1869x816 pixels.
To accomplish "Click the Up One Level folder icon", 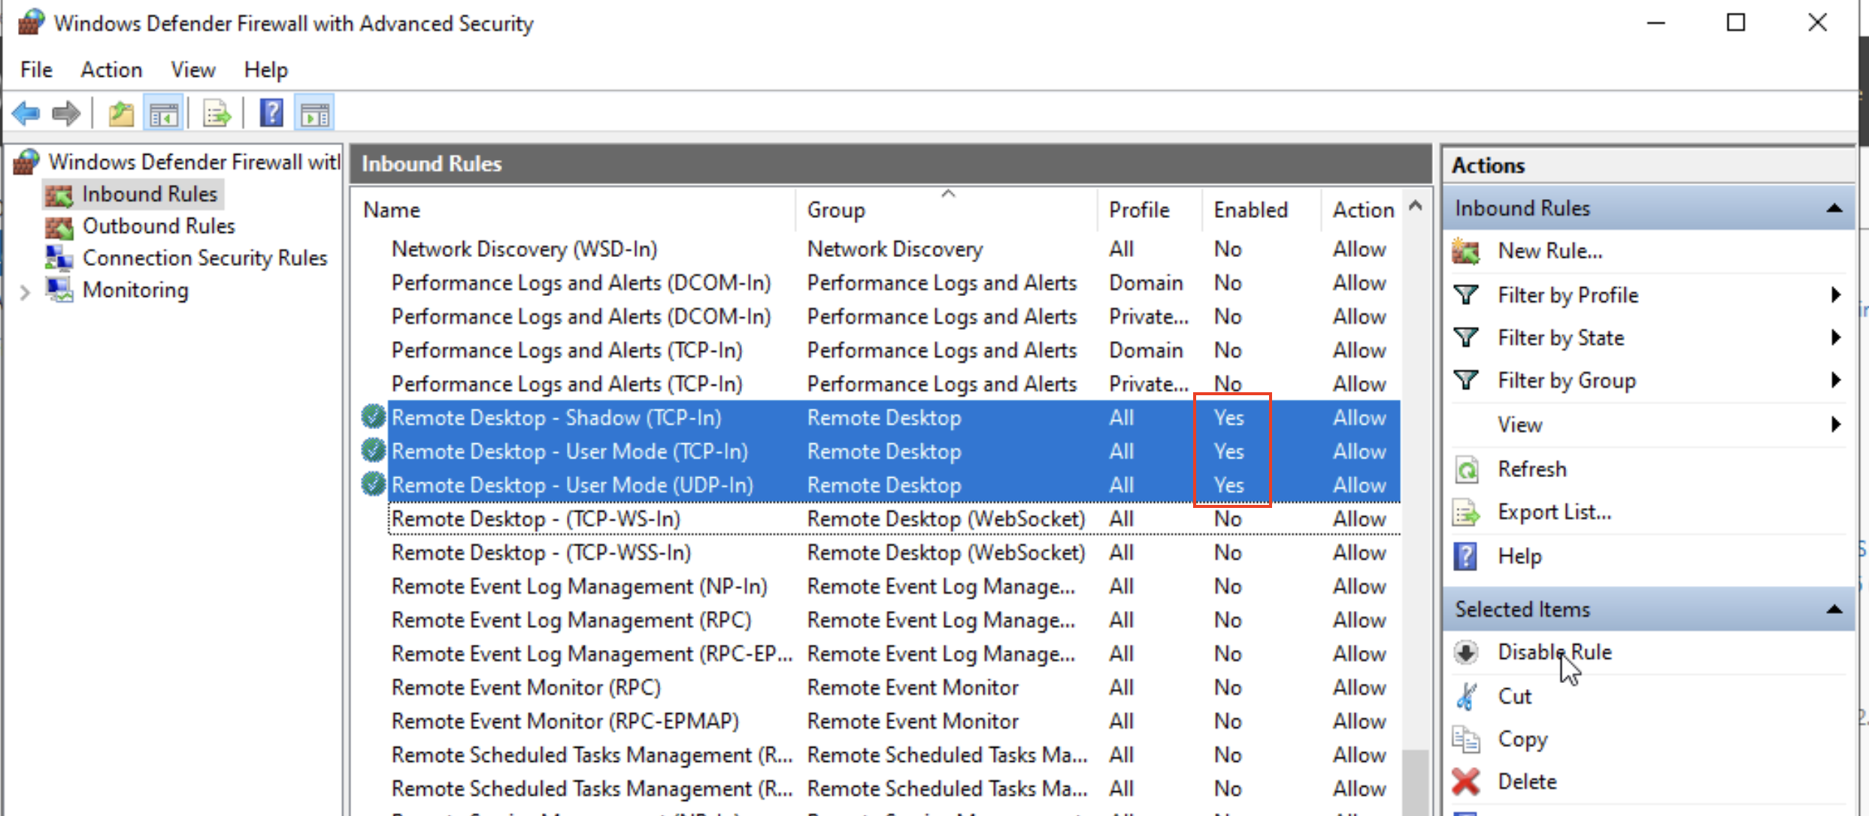I will [x=121, y=114].
